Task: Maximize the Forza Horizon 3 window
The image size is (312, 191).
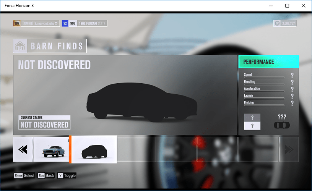Action: click(x=287, y=6)
